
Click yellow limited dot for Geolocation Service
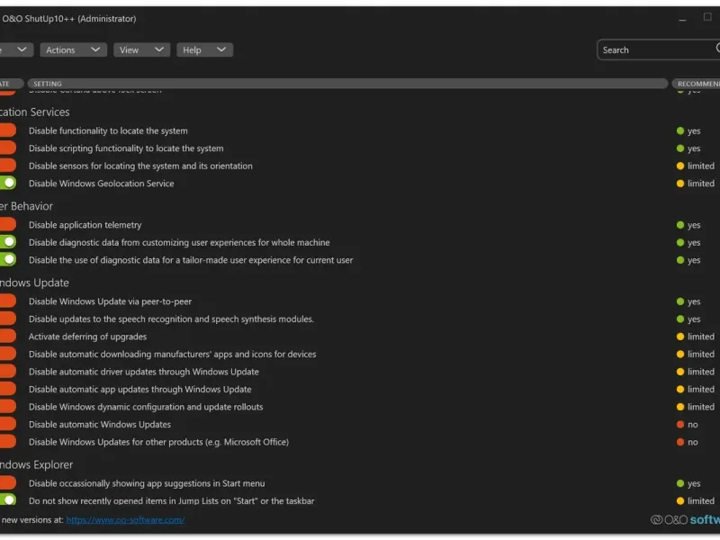tap(680, 184)
